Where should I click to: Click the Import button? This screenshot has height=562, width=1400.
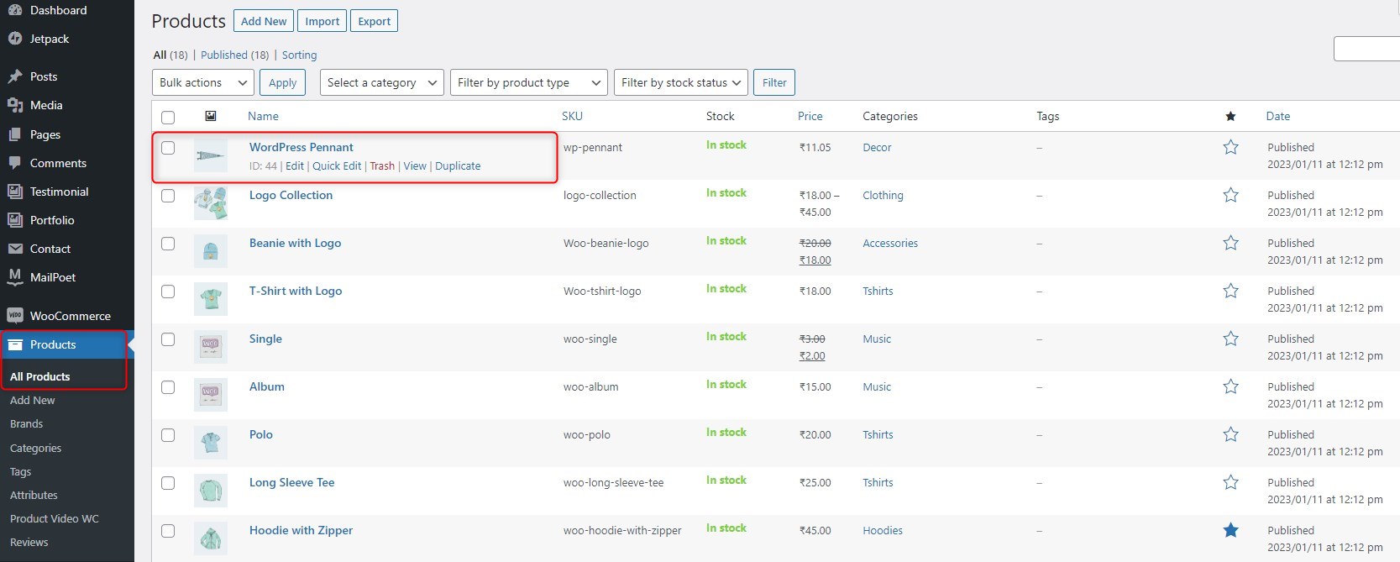pyautogui.click(x=322, y=21)
